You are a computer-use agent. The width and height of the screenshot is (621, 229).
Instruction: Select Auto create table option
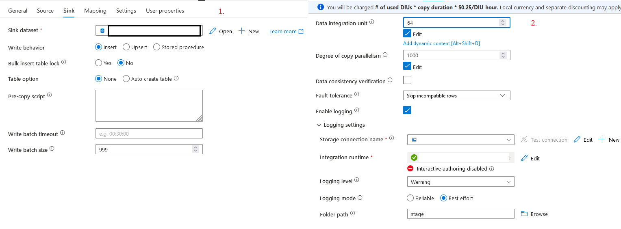point(126,79)
